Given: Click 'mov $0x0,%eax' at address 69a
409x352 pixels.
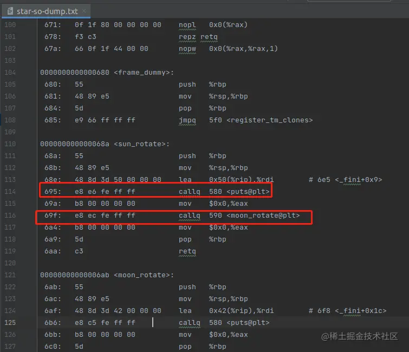Looking at the screenshot, I should click(x=213, y=204).
